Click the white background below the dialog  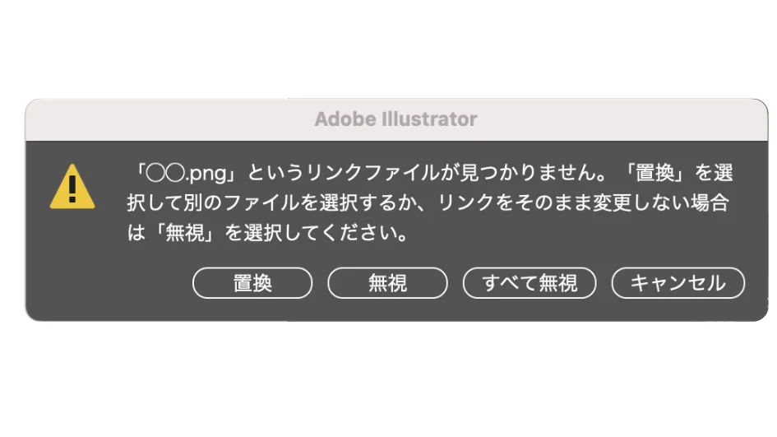(x=388, y=379)
